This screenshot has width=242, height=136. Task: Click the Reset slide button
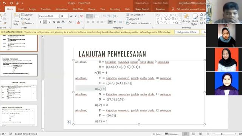click(x=26, y=19)
